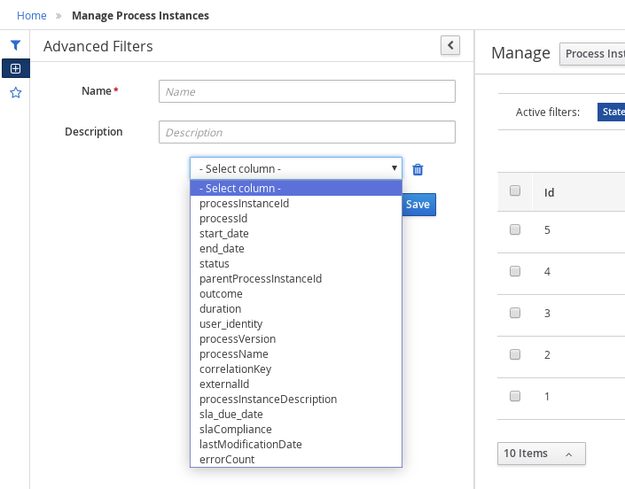Click the Manage Process Instances breadcrumb text
The image size is (625, 489).
140,16
